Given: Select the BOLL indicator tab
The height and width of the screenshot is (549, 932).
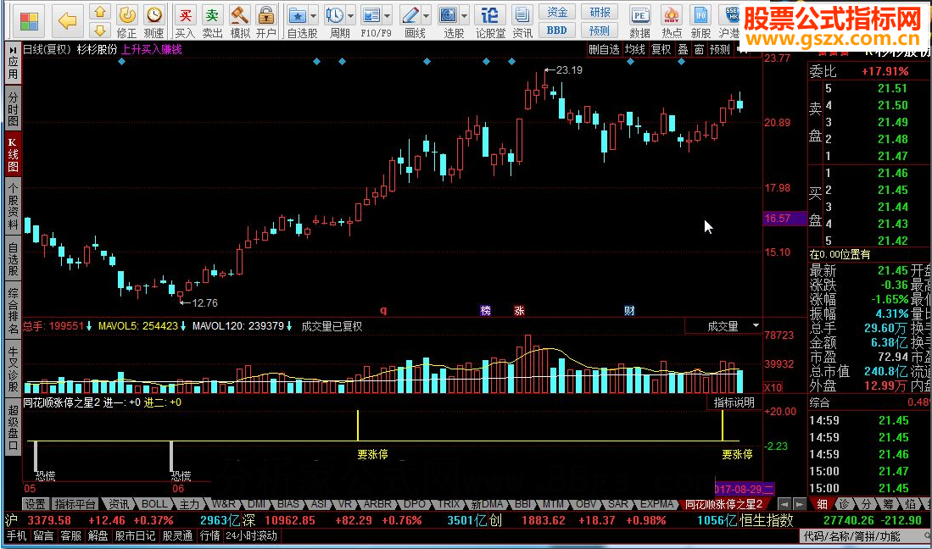Looking at the screenshot, I should [x=154, y=504].
